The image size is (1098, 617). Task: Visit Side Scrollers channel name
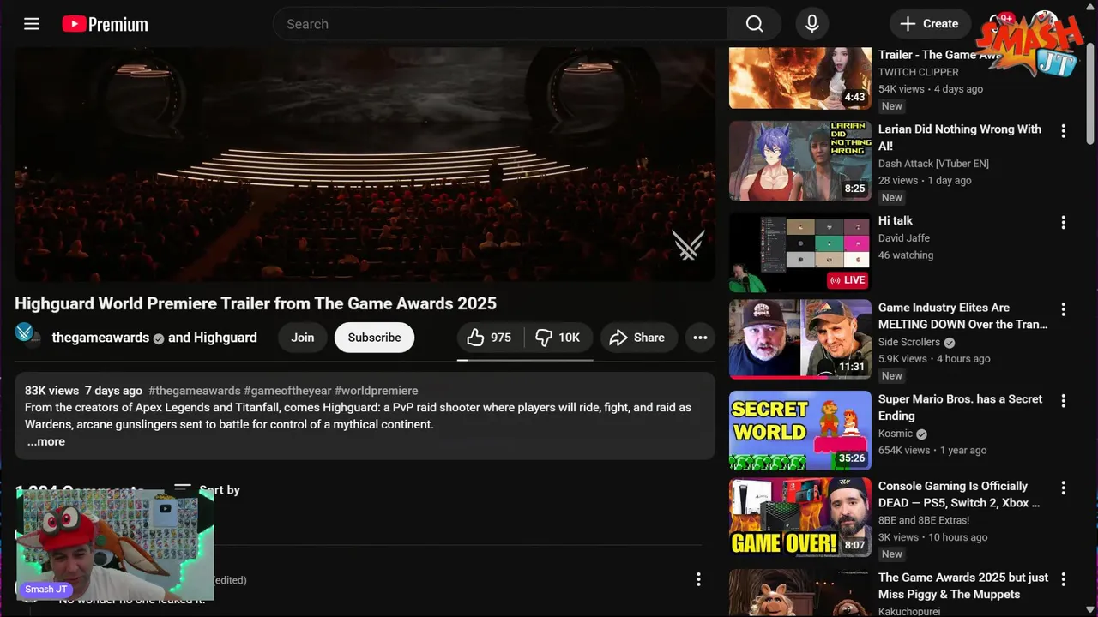pos(909,341)
